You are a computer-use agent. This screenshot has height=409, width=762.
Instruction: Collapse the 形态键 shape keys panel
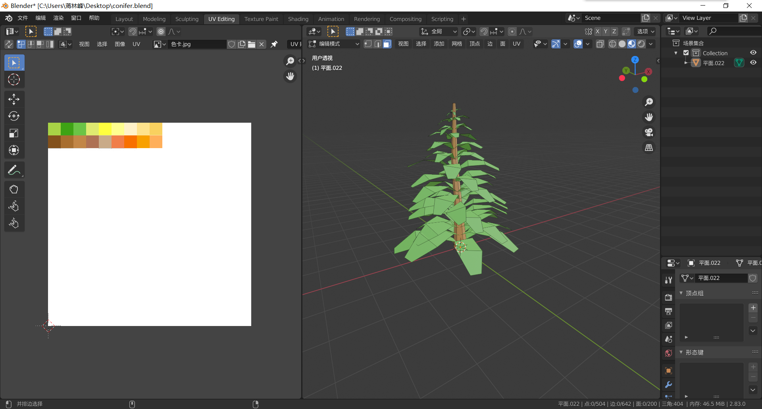(681, 352)
